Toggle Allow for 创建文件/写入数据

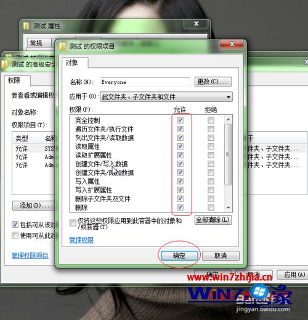pos(180,164)
